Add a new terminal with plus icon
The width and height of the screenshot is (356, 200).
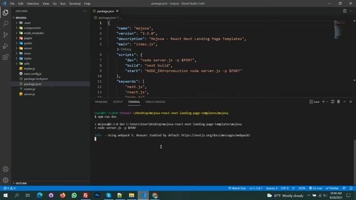pyautogui.click(x=323, y=102)
